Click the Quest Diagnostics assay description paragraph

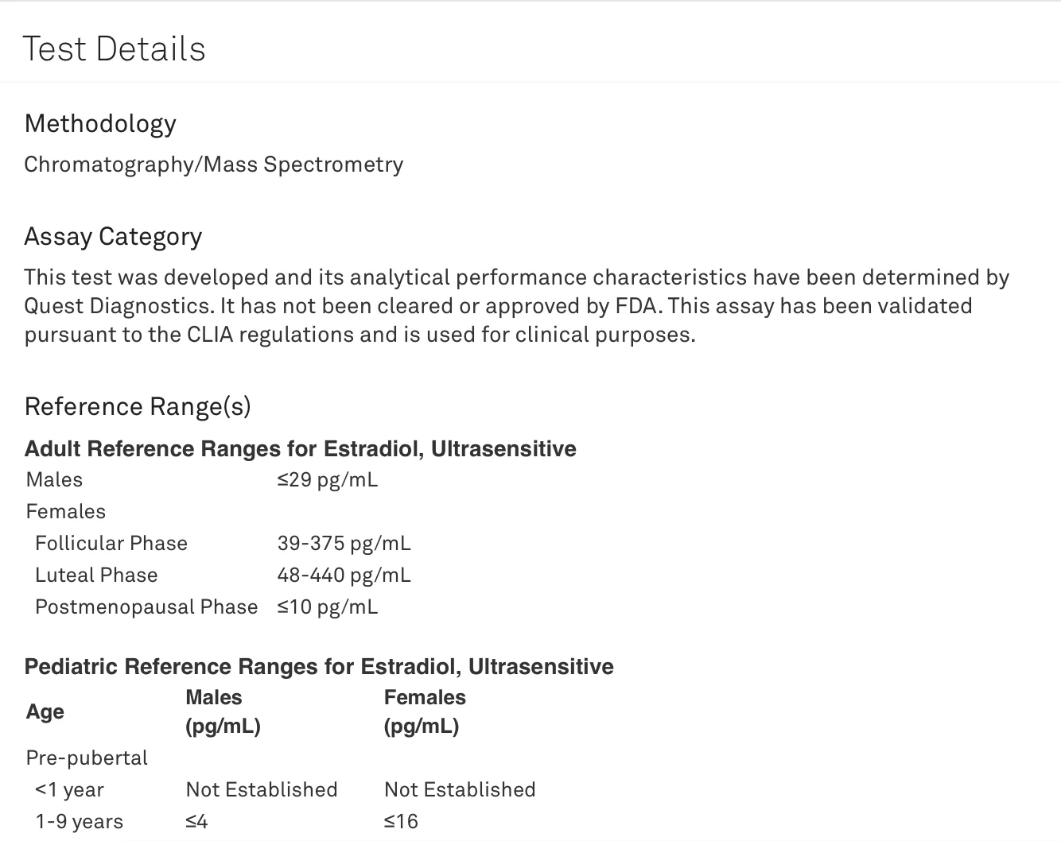(517, 306)
